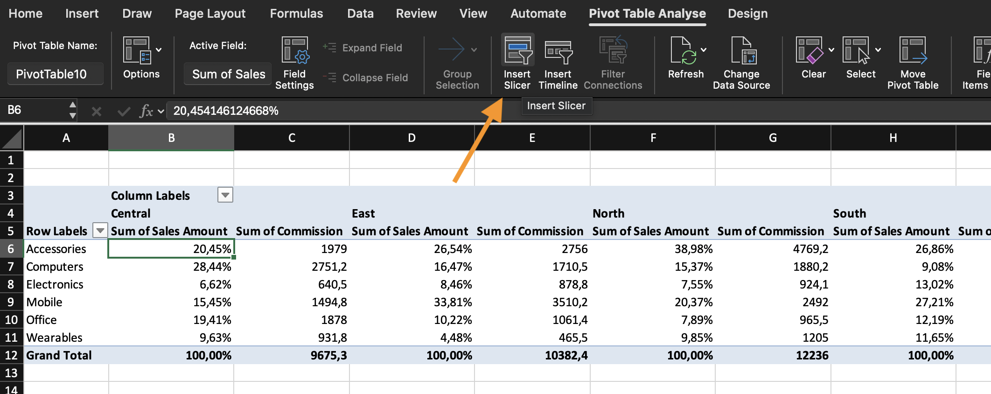Expand the Refresh dropdown arrow

tap(704, 50)
